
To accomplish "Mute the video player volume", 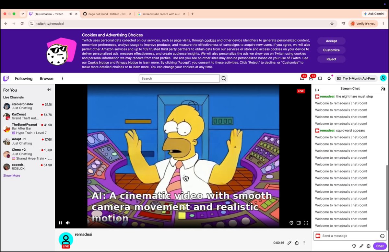I will point(68,223).
